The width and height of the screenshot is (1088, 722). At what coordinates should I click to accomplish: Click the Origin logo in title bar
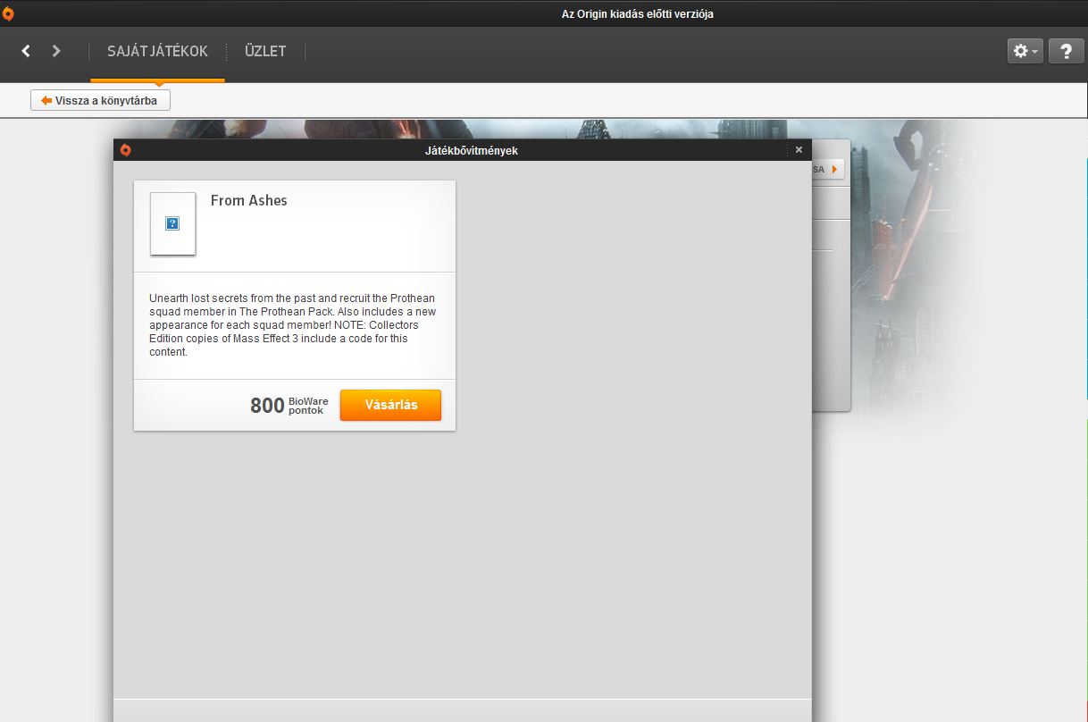tap(8, 13)
